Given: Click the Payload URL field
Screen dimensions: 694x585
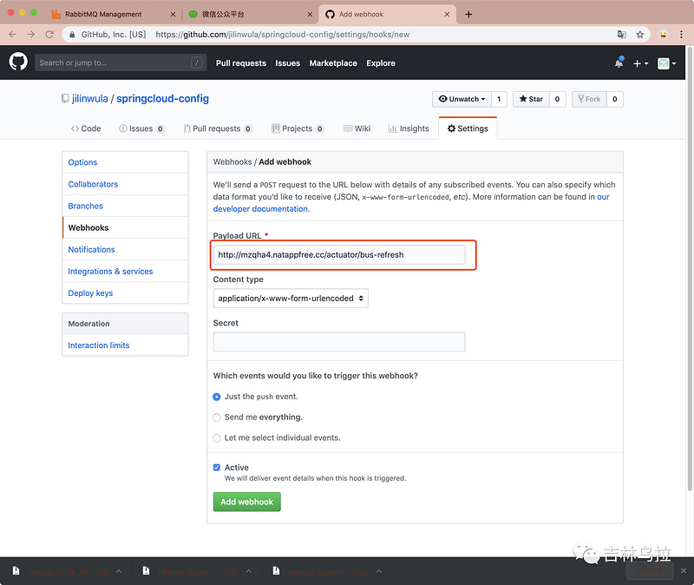Looking at the screenshot, I should [339, 254].
